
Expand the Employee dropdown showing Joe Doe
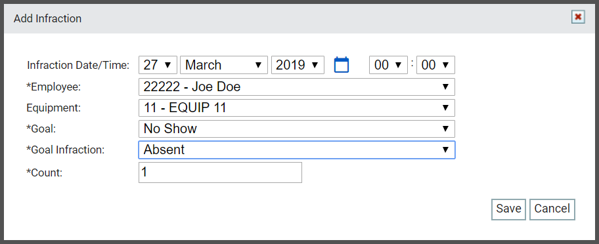297,87
